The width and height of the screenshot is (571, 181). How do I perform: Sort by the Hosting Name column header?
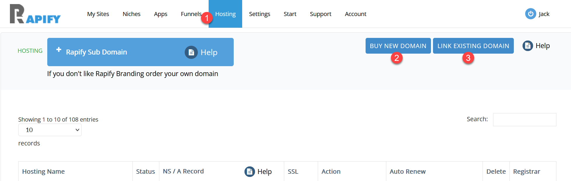click(43, 171)
